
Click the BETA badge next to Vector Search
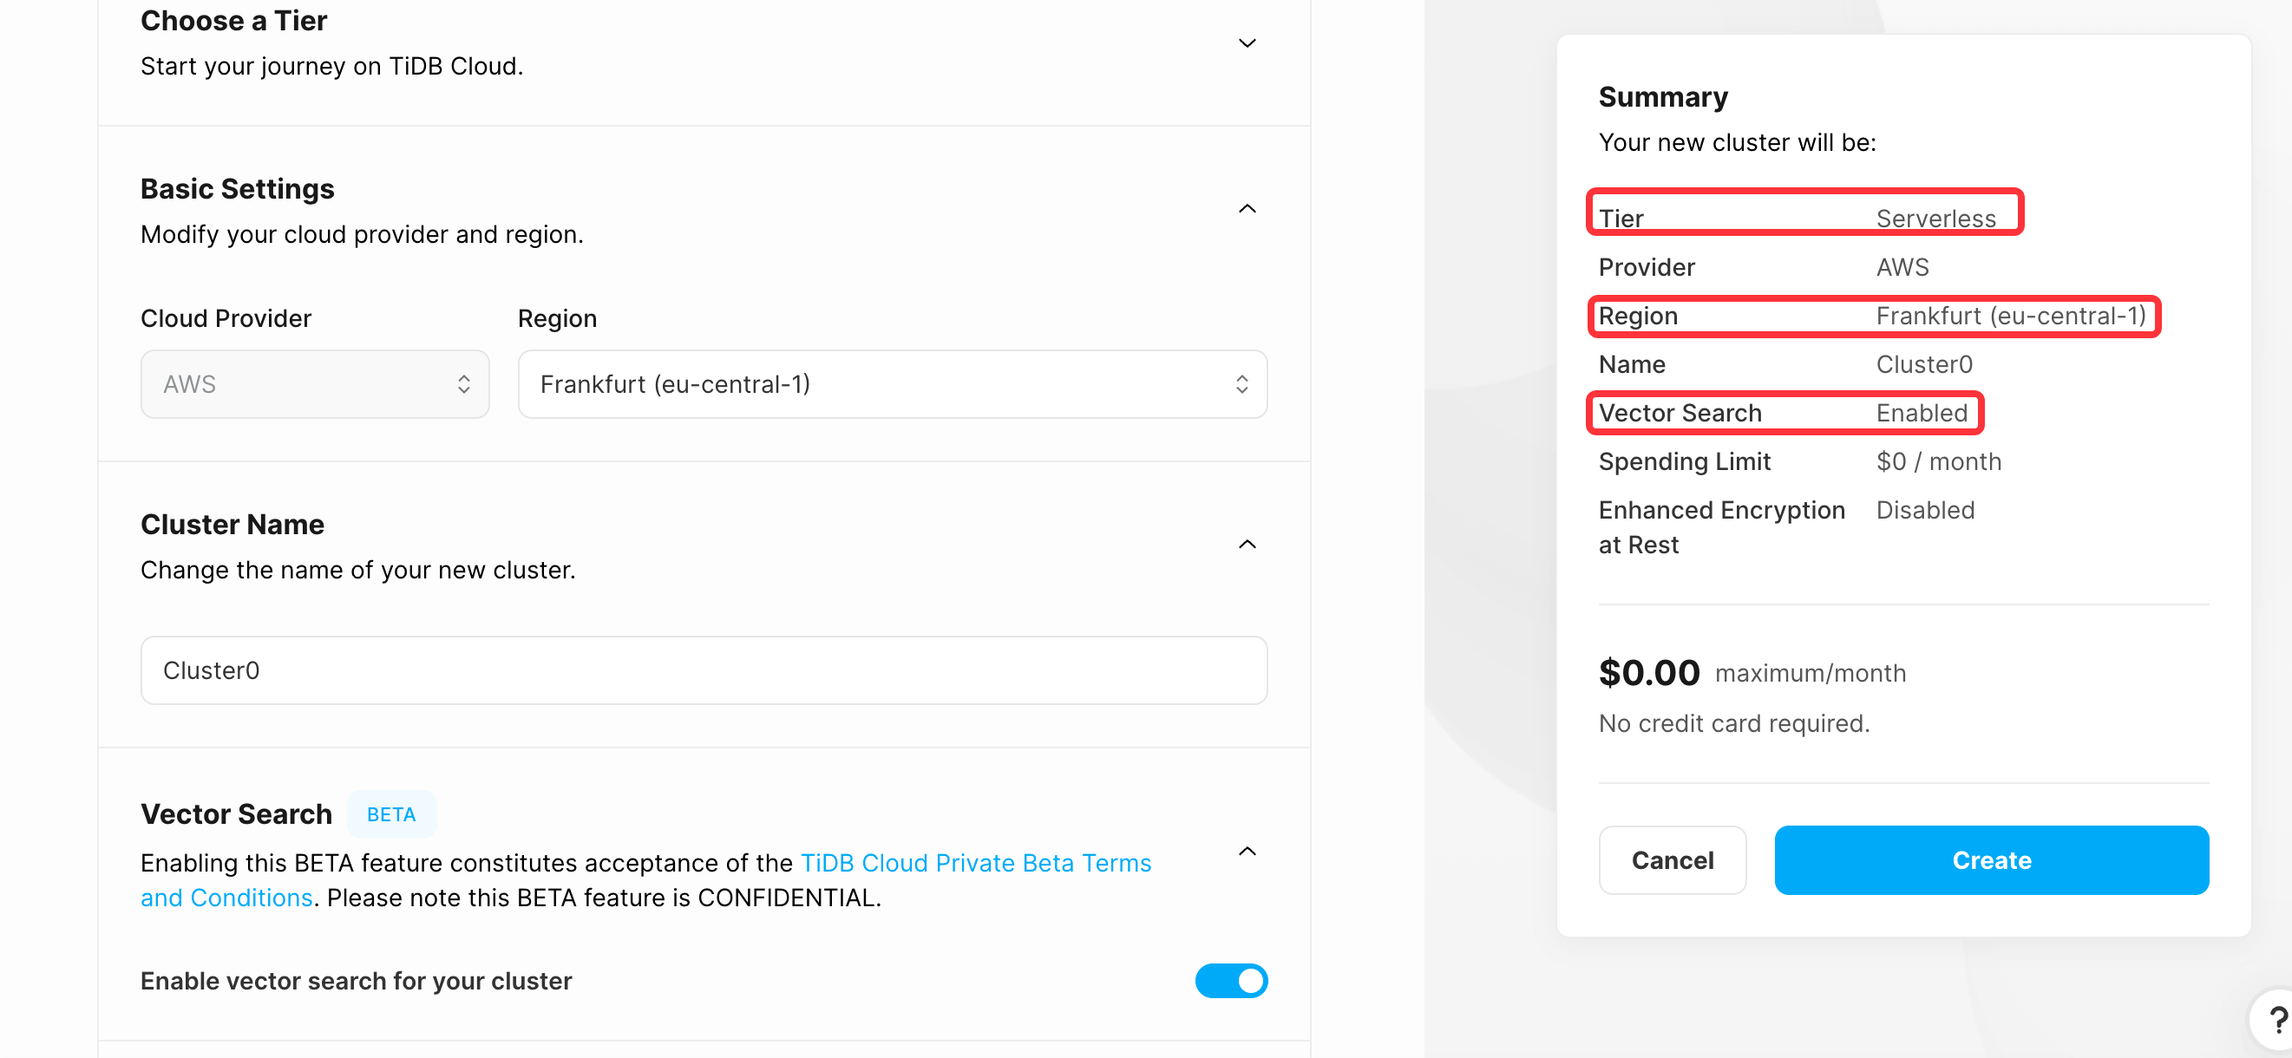391,814
